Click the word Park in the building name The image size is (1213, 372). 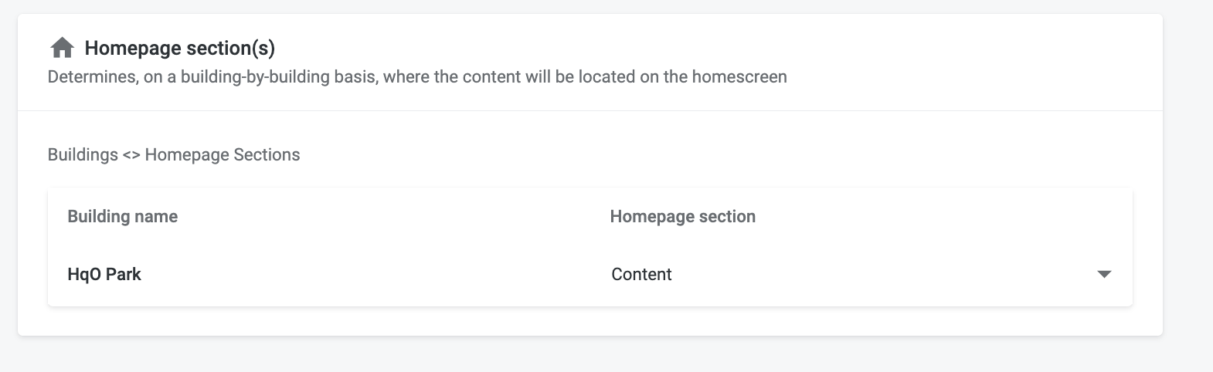tap(124, 275)
